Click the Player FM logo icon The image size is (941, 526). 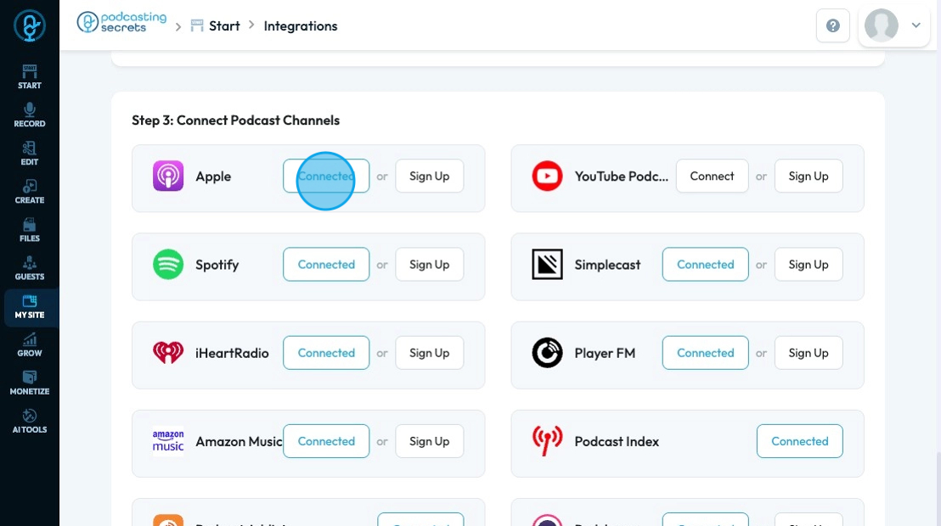click(x=547, y=353)
